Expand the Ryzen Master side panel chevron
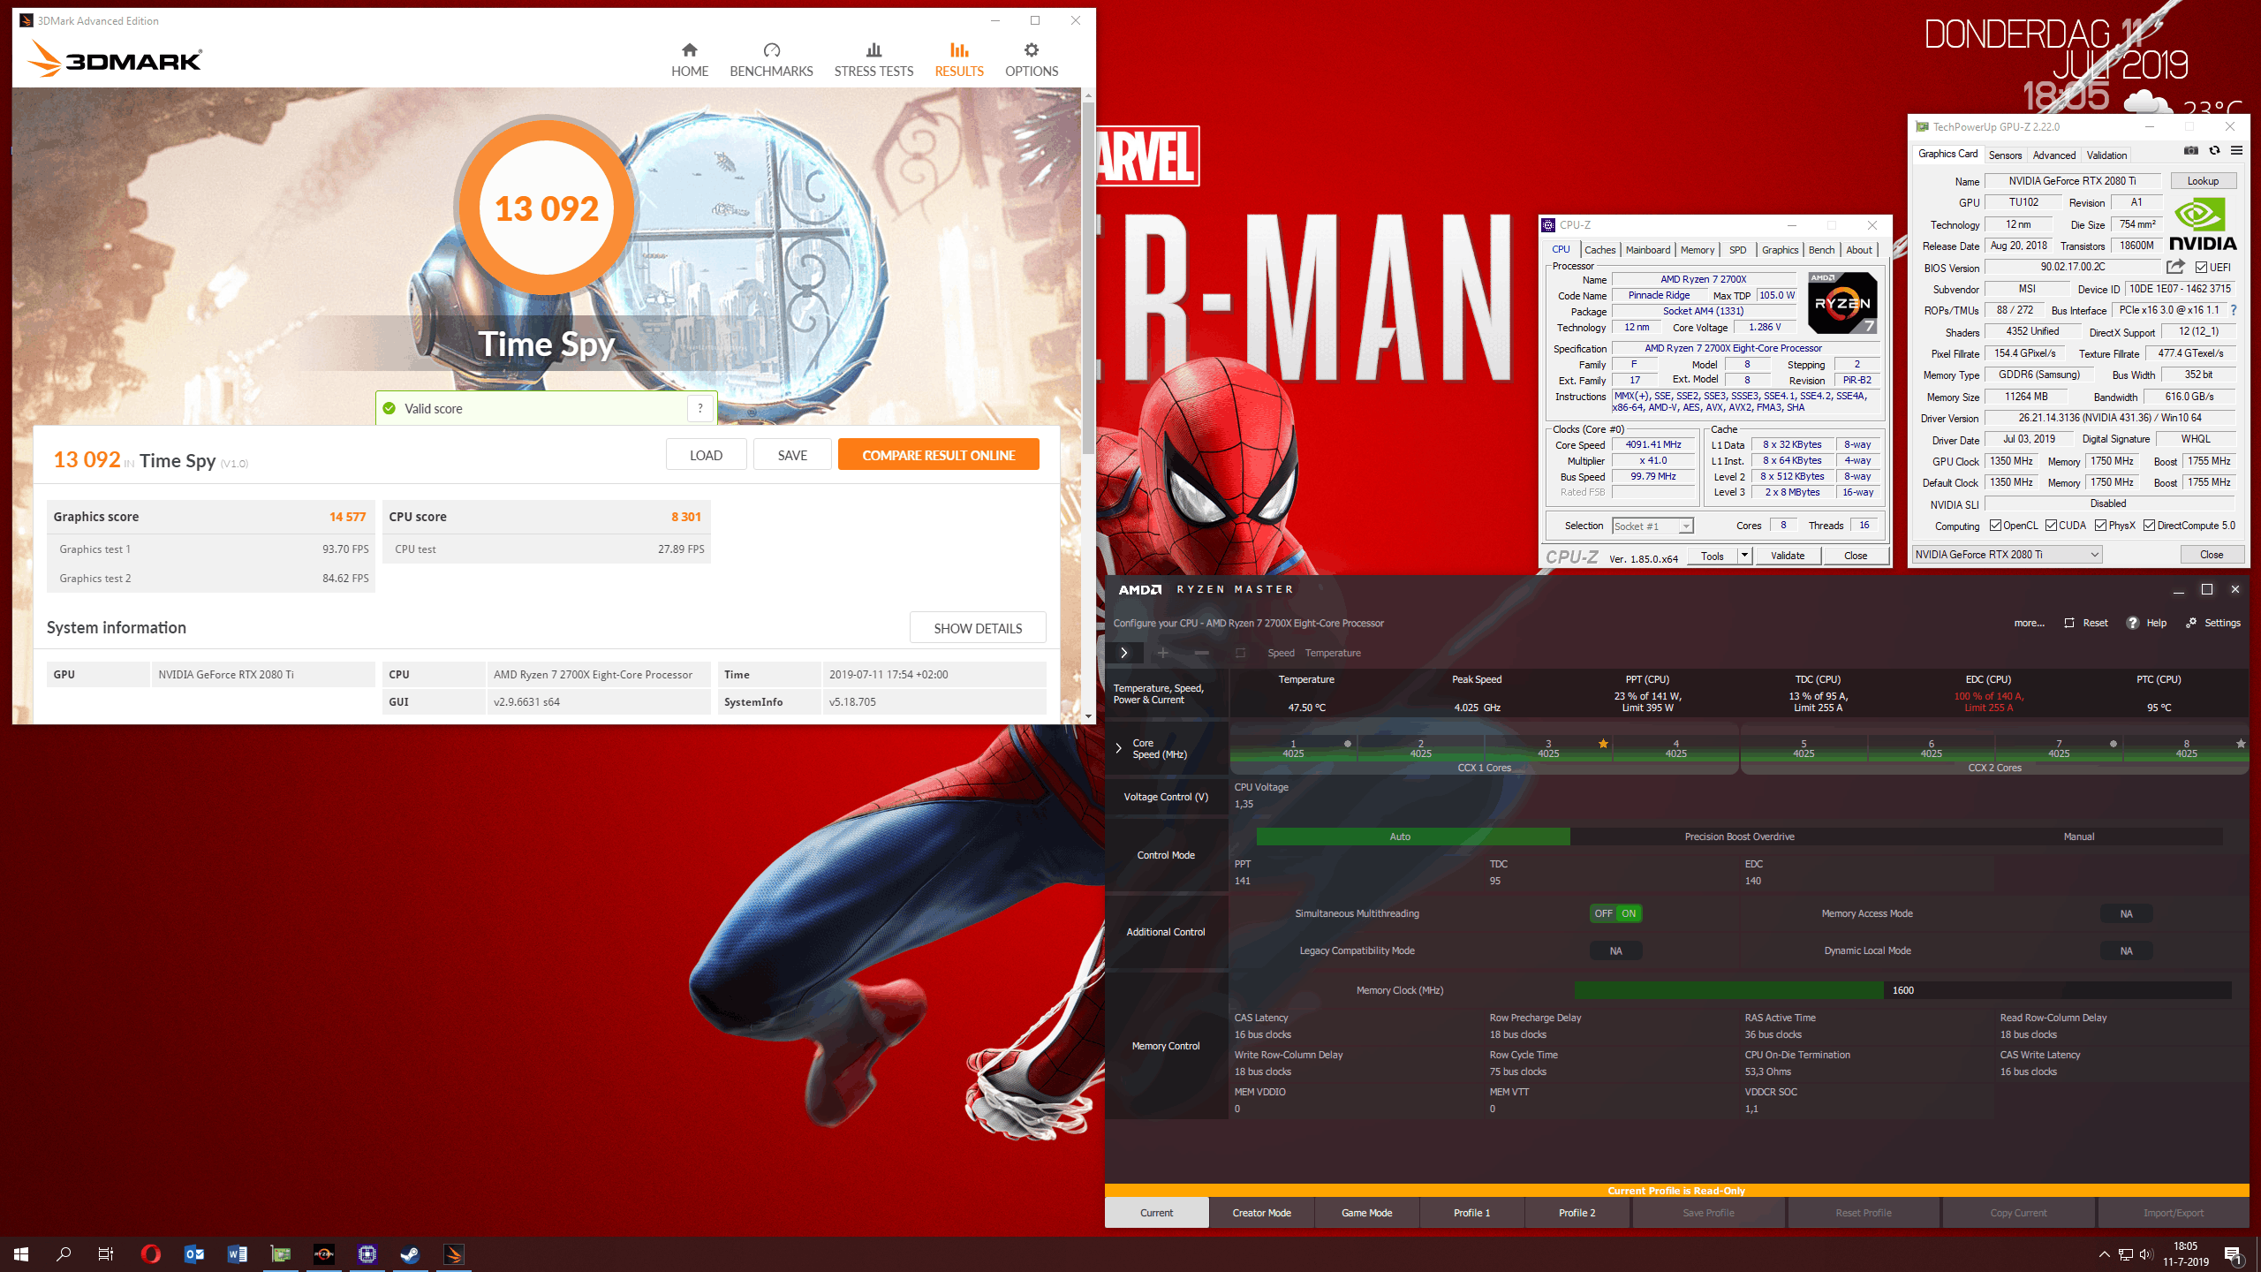The image size is (2261, 1272). tap(1123, 653)
